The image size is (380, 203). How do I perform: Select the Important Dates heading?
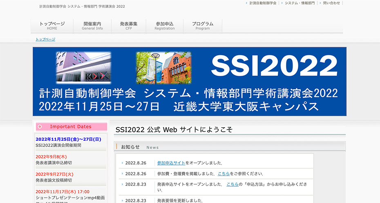pos(71,126)
